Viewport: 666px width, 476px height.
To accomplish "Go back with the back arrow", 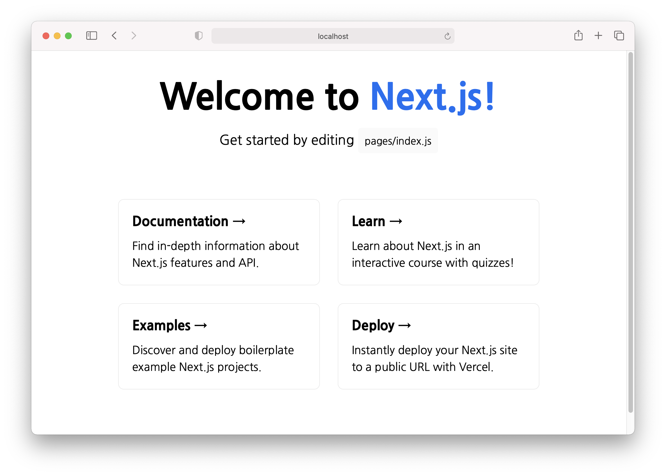I will [x=114, y=36].
